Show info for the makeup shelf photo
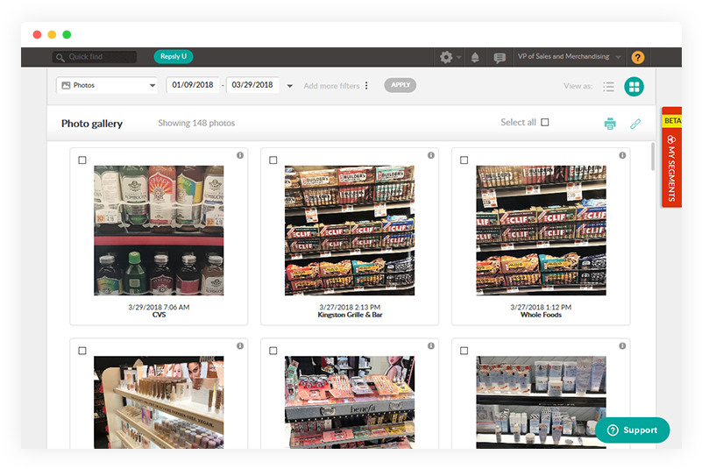 pos(240,345)
